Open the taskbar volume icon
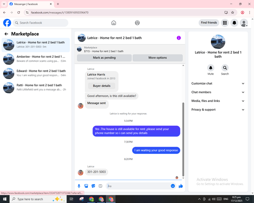 214,199
